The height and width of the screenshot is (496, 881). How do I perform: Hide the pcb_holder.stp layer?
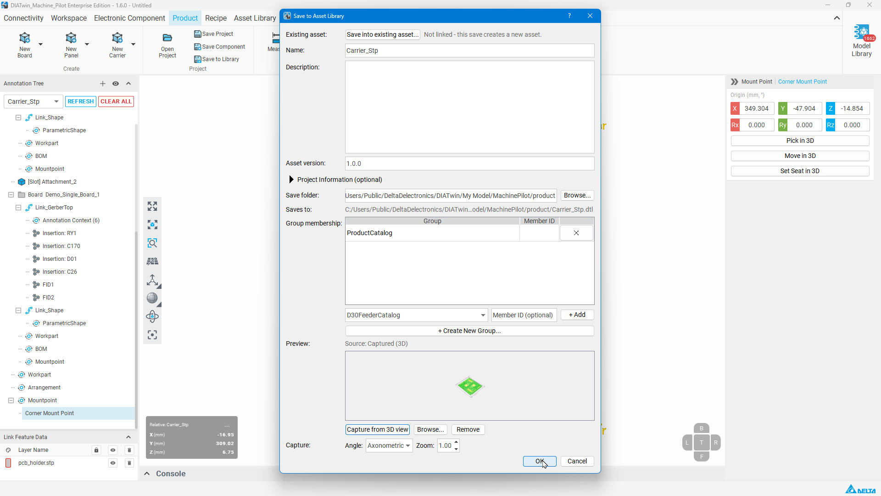[x=113, y=463]
